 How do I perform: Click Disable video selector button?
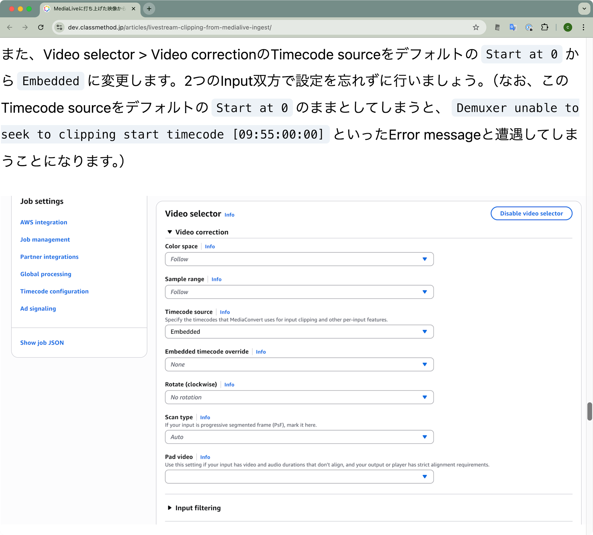531,213
